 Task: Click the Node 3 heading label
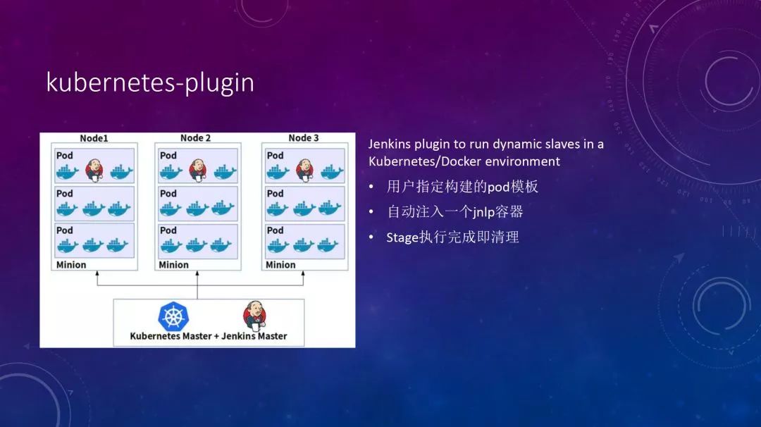tap(304, 138)
